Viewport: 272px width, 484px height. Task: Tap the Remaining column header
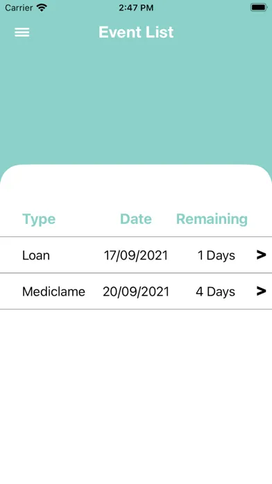[x=212, y=220]
